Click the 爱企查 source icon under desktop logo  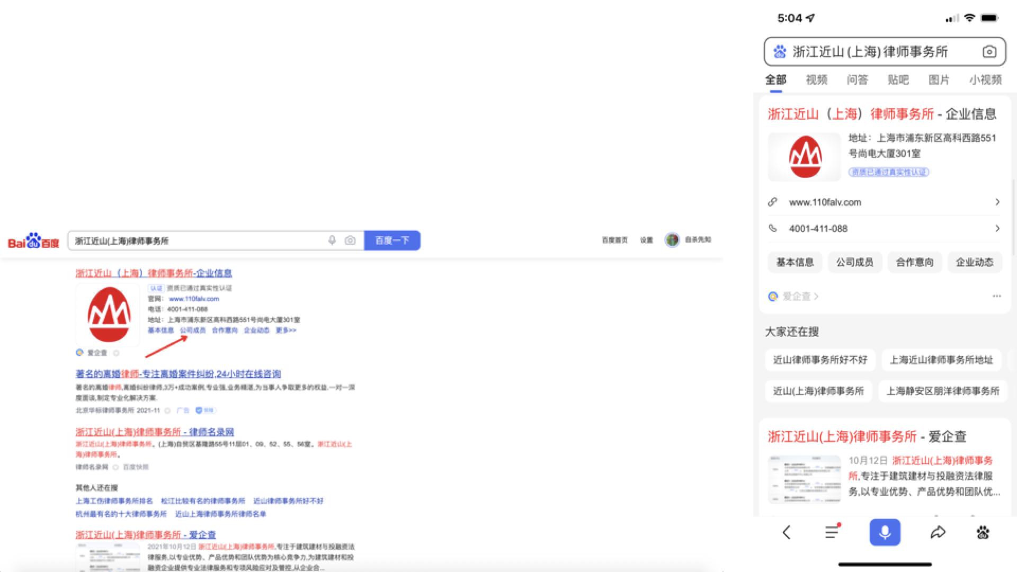pyautogui.click(x=79, y=353)
